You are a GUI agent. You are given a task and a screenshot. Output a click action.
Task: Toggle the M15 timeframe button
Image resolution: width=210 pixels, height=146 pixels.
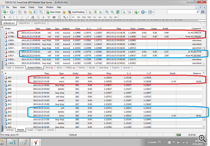click(x=84, y=17)
